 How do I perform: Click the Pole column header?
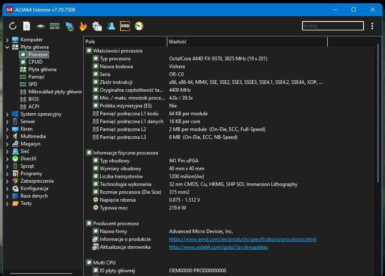click(125, 42)
